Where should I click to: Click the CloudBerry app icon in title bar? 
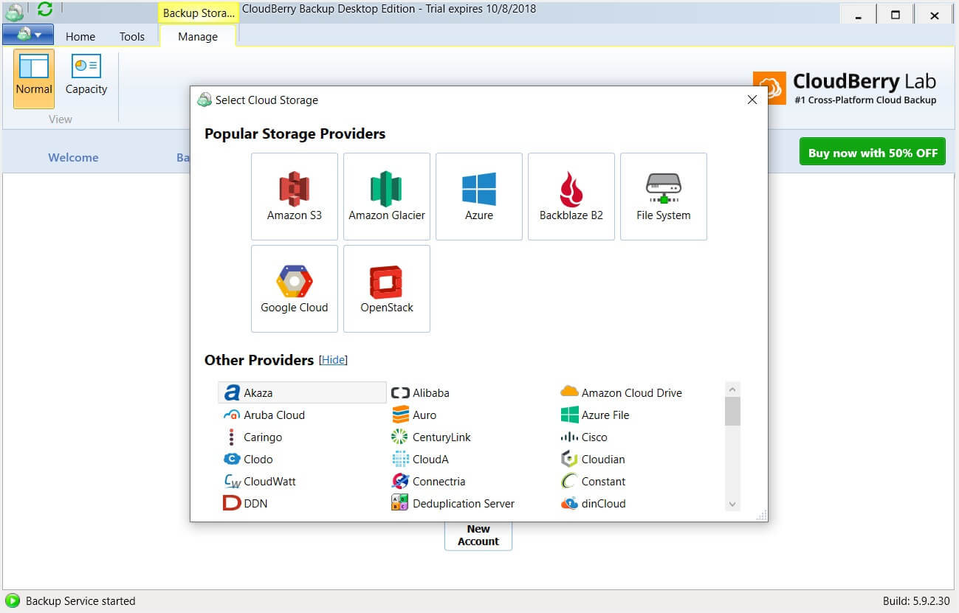15,10
